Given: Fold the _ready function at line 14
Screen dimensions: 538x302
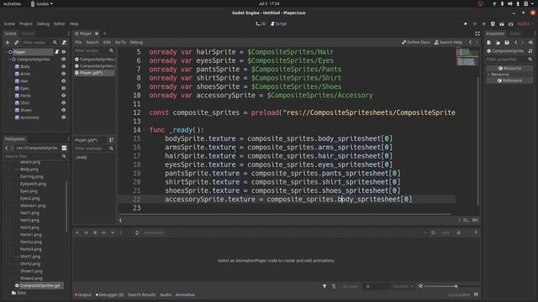Looking at the screenshot, I should [x=144, y=130].
